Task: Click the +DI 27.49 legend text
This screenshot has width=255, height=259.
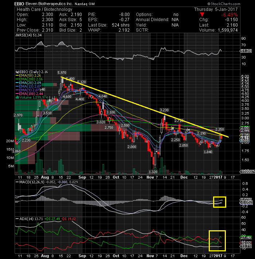Action: 52,219
